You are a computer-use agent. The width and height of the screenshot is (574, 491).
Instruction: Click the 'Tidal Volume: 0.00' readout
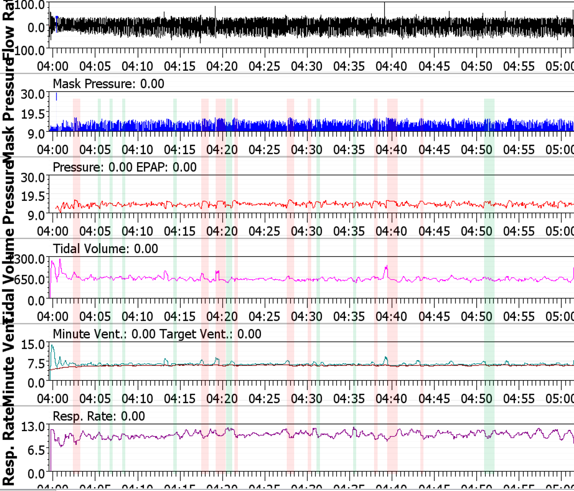pos(105,249)
